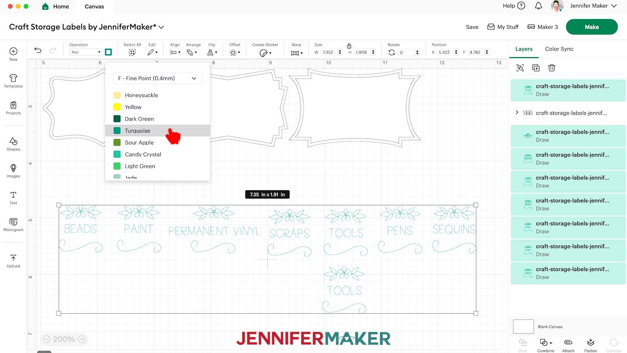
Task: Open Jennifer Maker account menu
Action: coord(593,6)
